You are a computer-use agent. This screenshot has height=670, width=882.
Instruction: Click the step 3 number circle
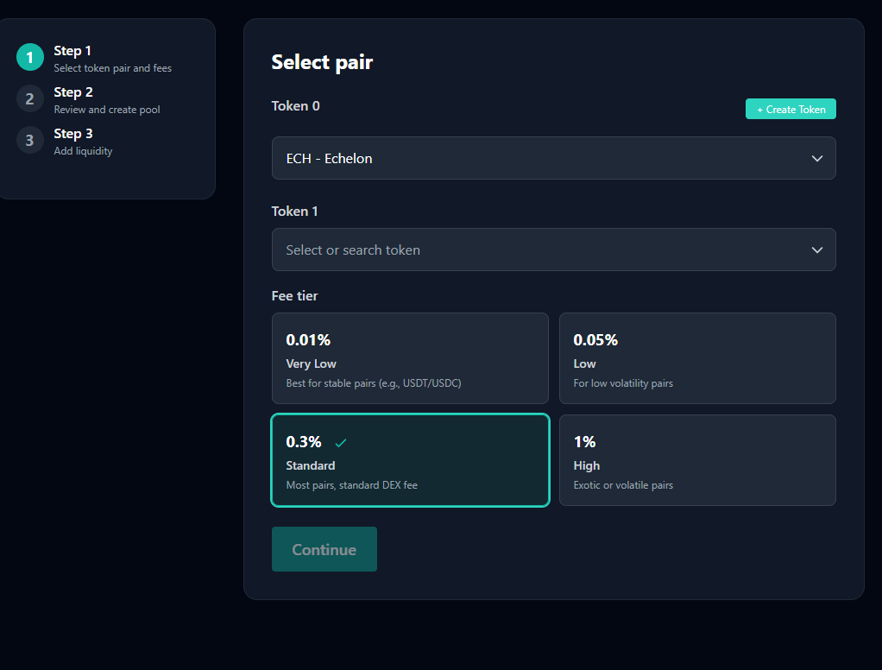click(29, 141)
